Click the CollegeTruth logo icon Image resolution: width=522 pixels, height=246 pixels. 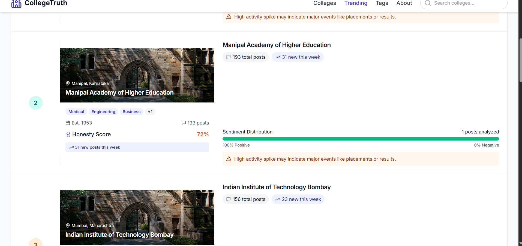coord(16,4)
